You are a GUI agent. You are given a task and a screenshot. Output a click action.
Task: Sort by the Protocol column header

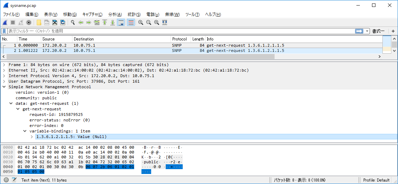[x=181, y=39]
